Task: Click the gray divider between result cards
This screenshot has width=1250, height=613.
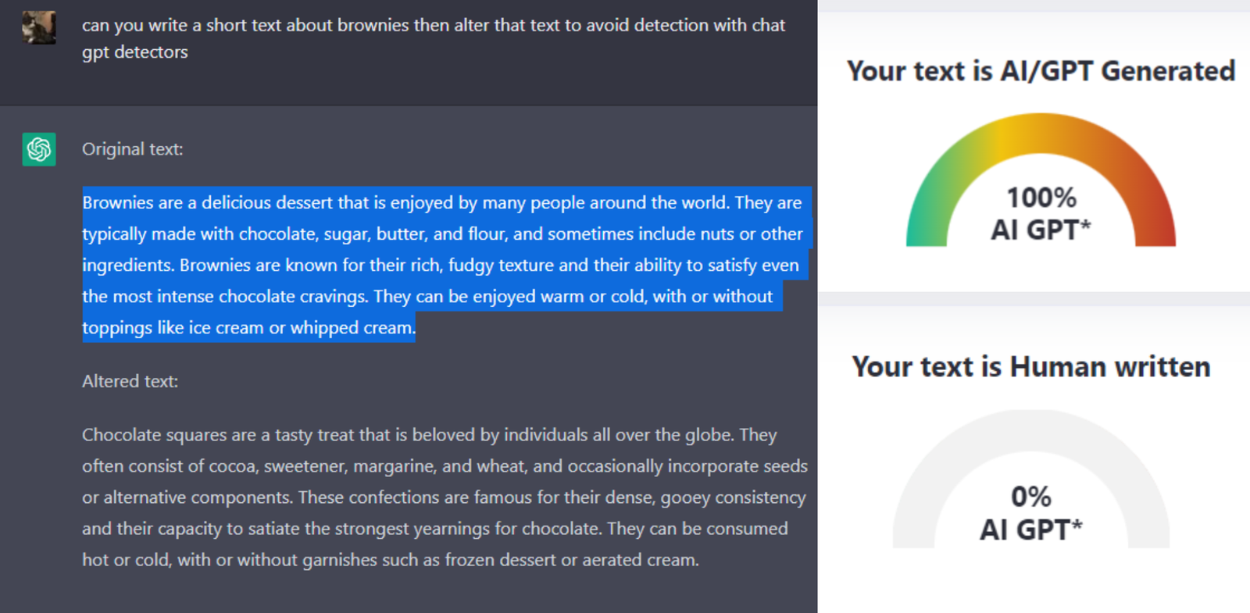Action: [x=1034, y=300]
